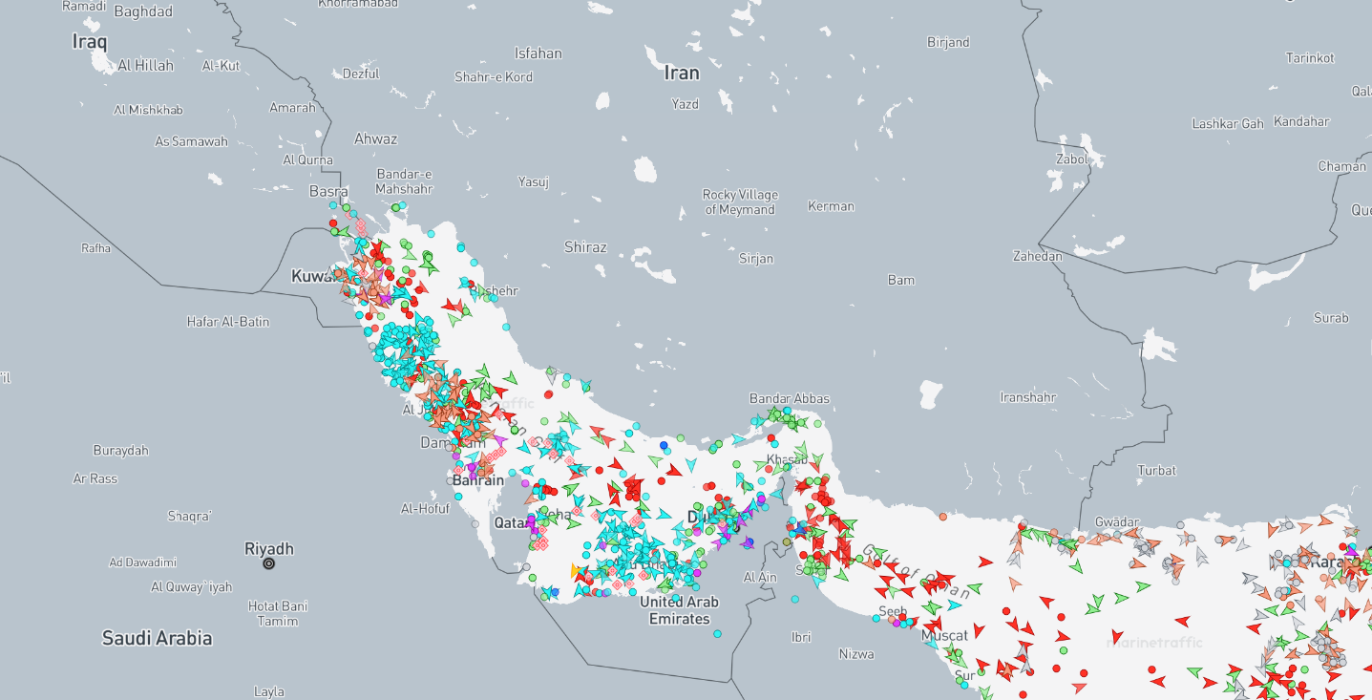
Task: Click the marinetraffic watermark in Arabian Sea
Action: (1153, 642)
